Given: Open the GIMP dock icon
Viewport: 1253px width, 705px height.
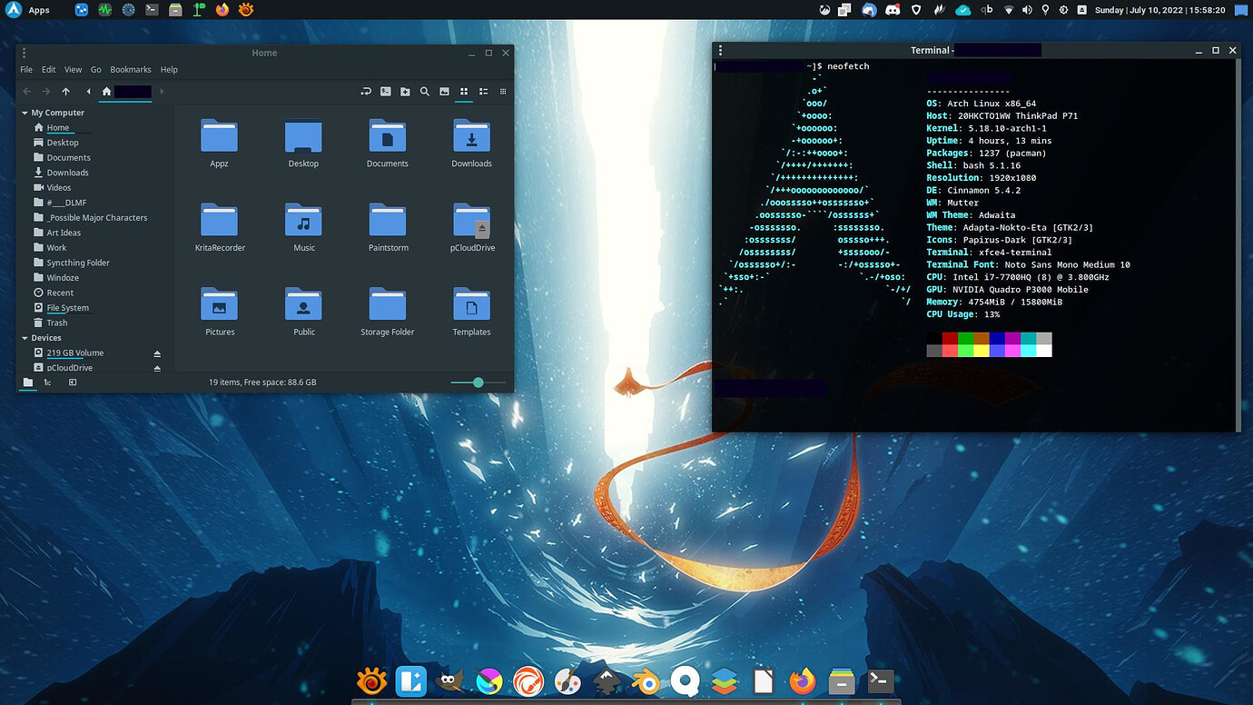Looking at the screenshot, I should coord(451,680).
